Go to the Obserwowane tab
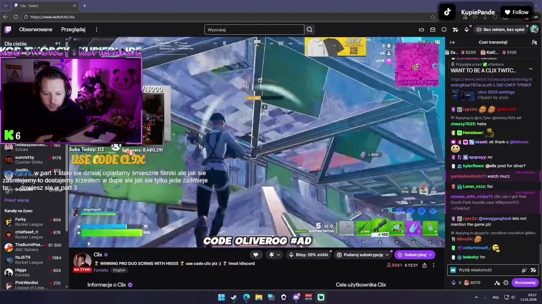 tap(36, 30)
